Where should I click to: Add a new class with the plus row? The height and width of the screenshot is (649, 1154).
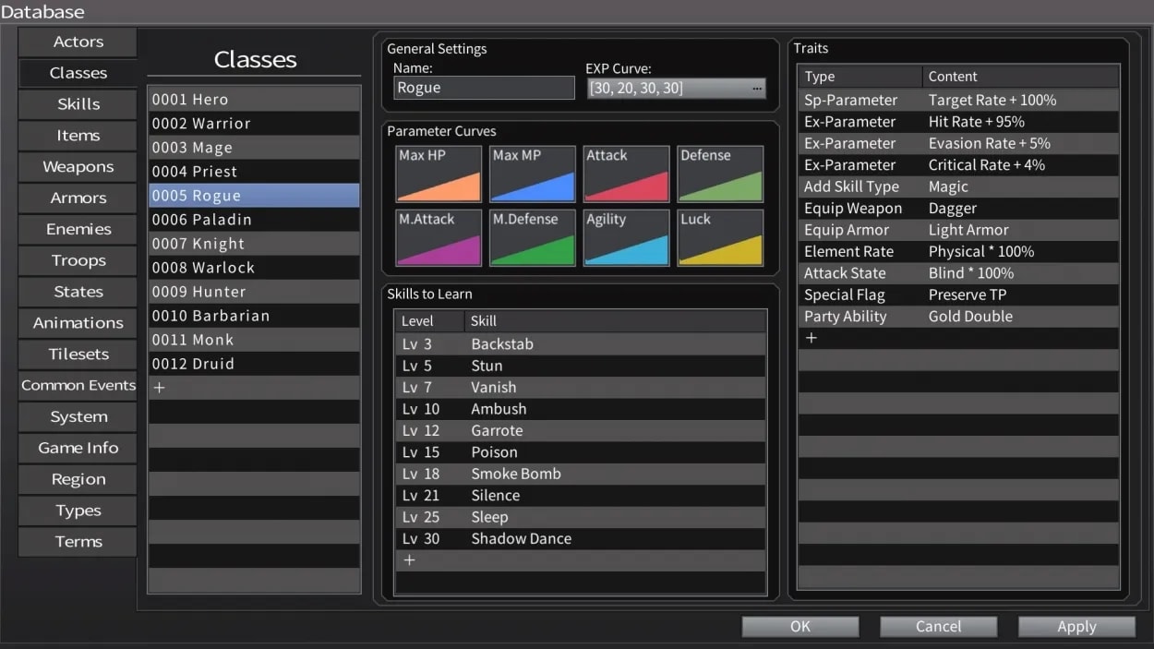(x=159, y=388)
